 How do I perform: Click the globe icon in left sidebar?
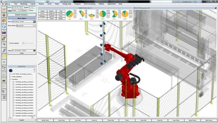pyautogui.click(x=4, y=27)
